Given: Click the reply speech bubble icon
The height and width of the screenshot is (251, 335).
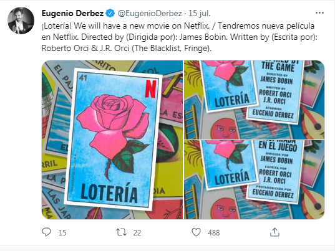Looking at the screenshot, I should 46,232.
